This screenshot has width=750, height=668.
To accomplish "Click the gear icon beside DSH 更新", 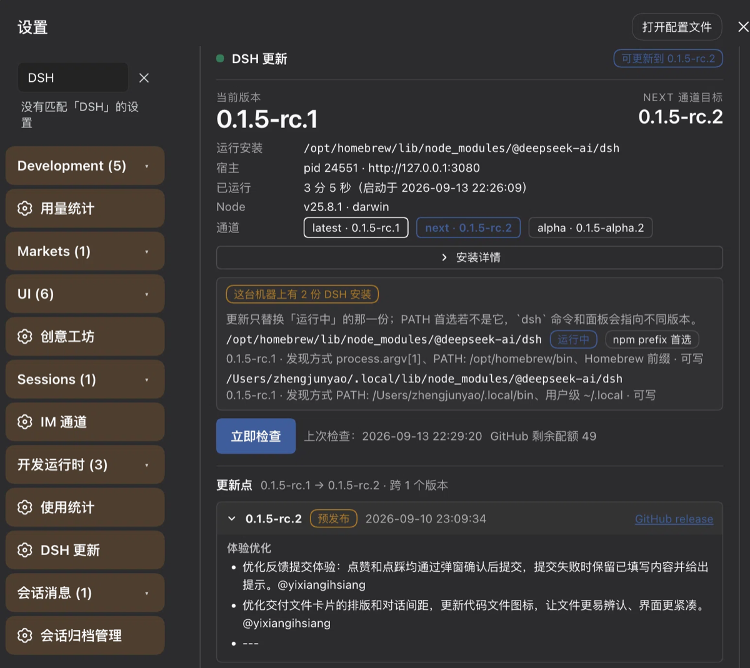I will point(24,550).
